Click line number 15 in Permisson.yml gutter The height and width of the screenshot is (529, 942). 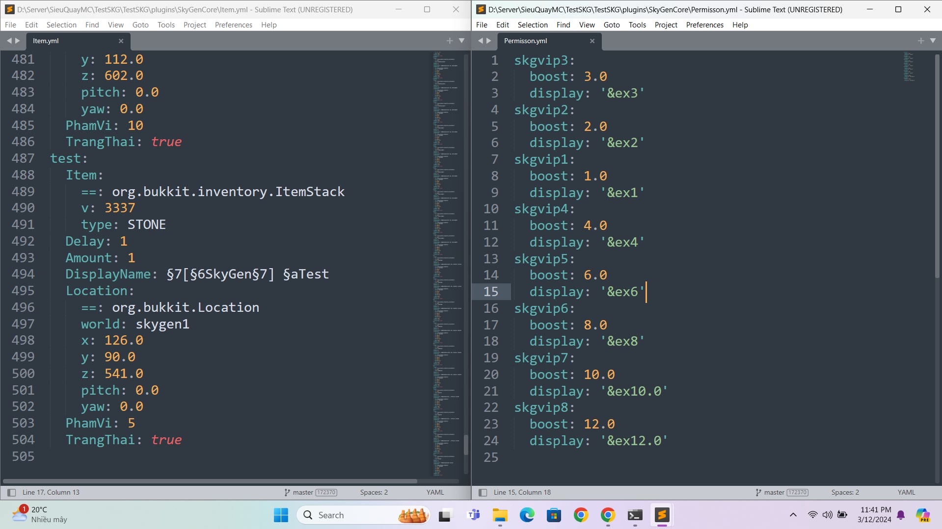click(491, 292)
